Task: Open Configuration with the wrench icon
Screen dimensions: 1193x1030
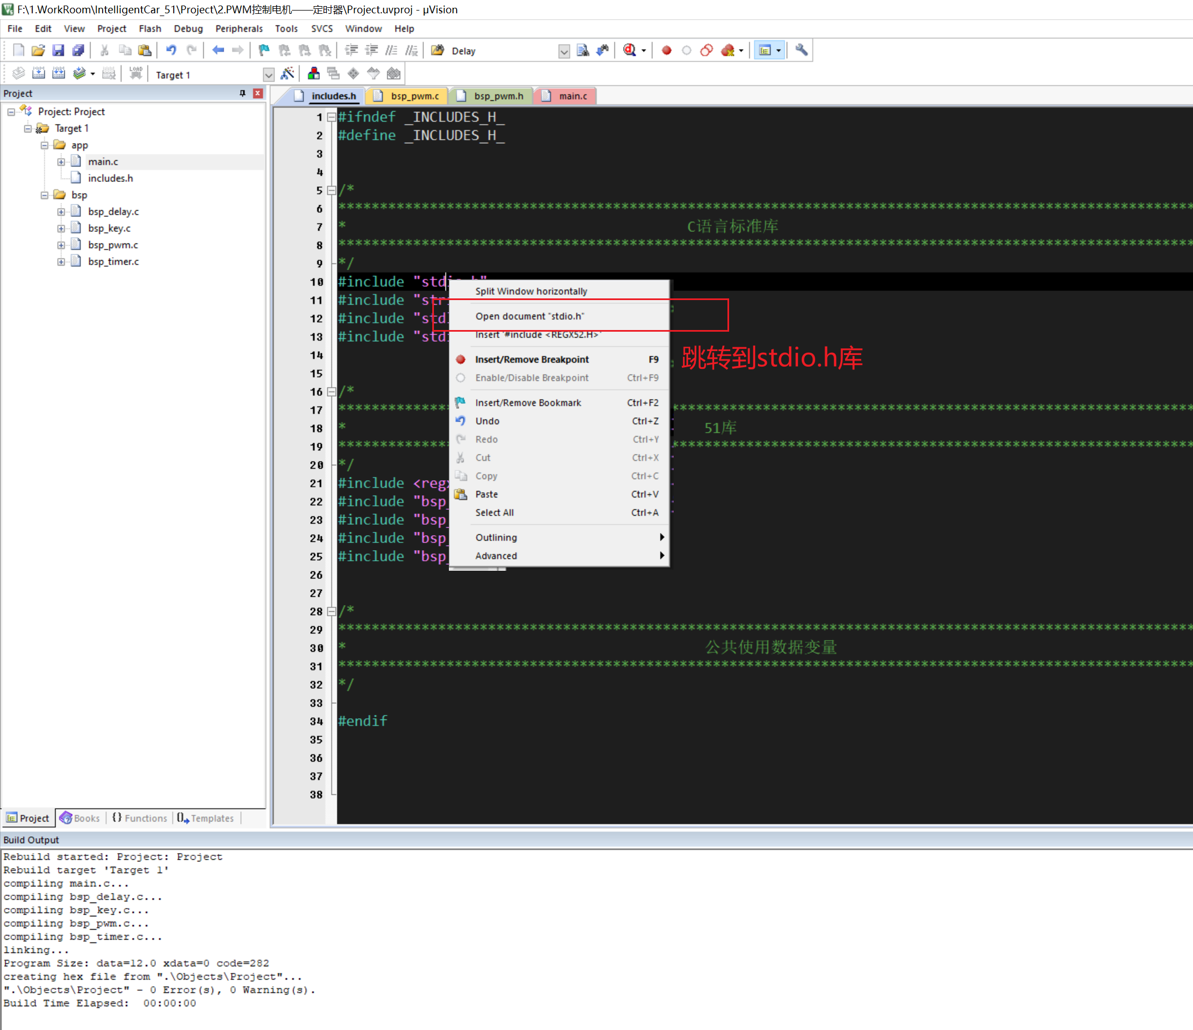Action: click(x=801, y=50)
